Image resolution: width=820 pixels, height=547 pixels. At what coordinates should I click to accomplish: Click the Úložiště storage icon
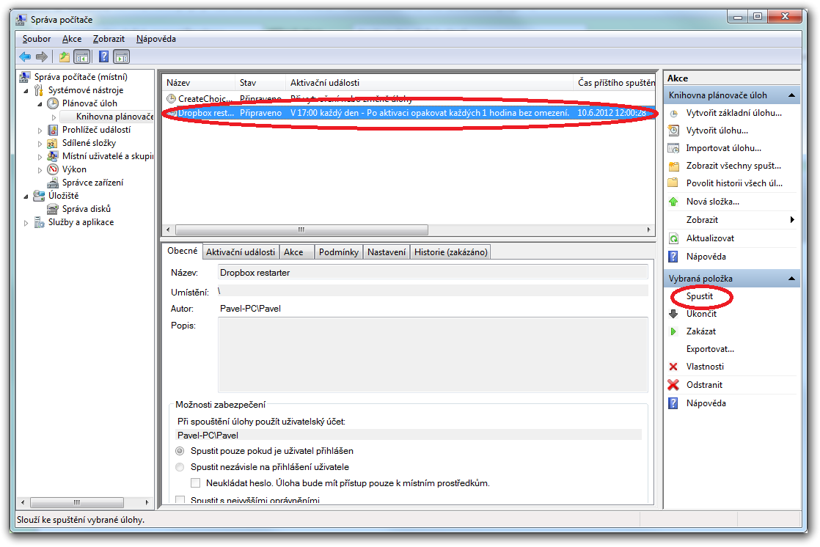[x=39, y=196]
